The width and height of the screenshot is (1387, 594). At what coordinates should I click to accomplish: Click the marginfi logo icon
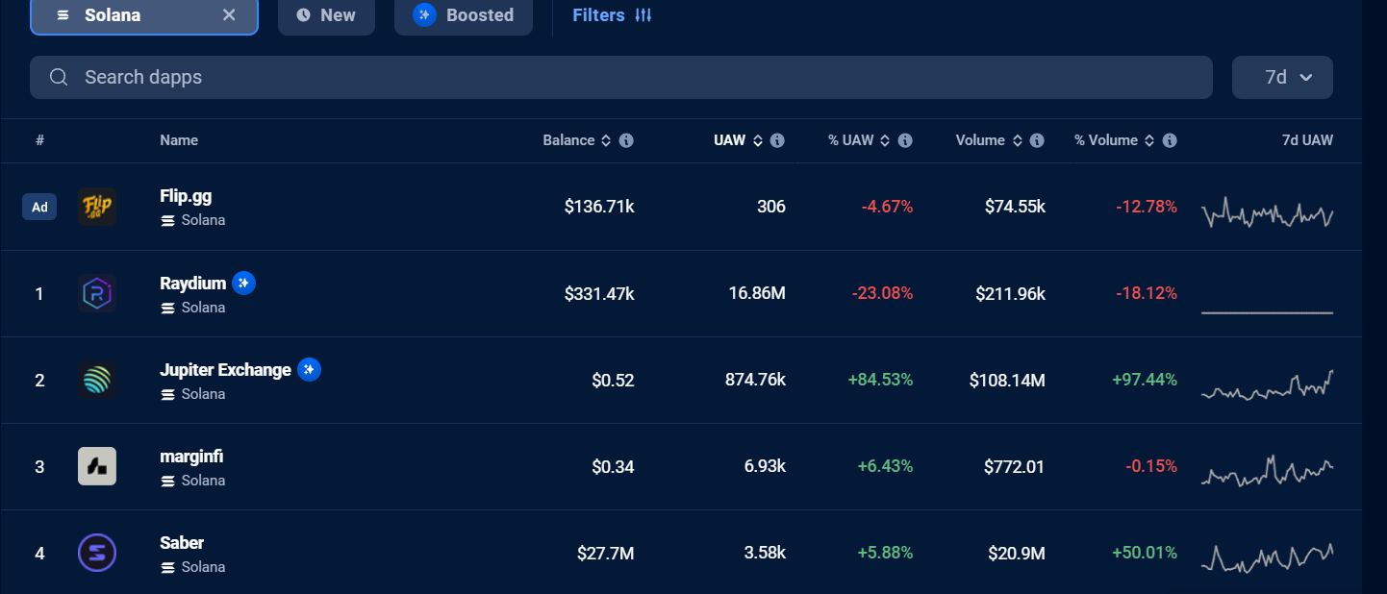97,466
